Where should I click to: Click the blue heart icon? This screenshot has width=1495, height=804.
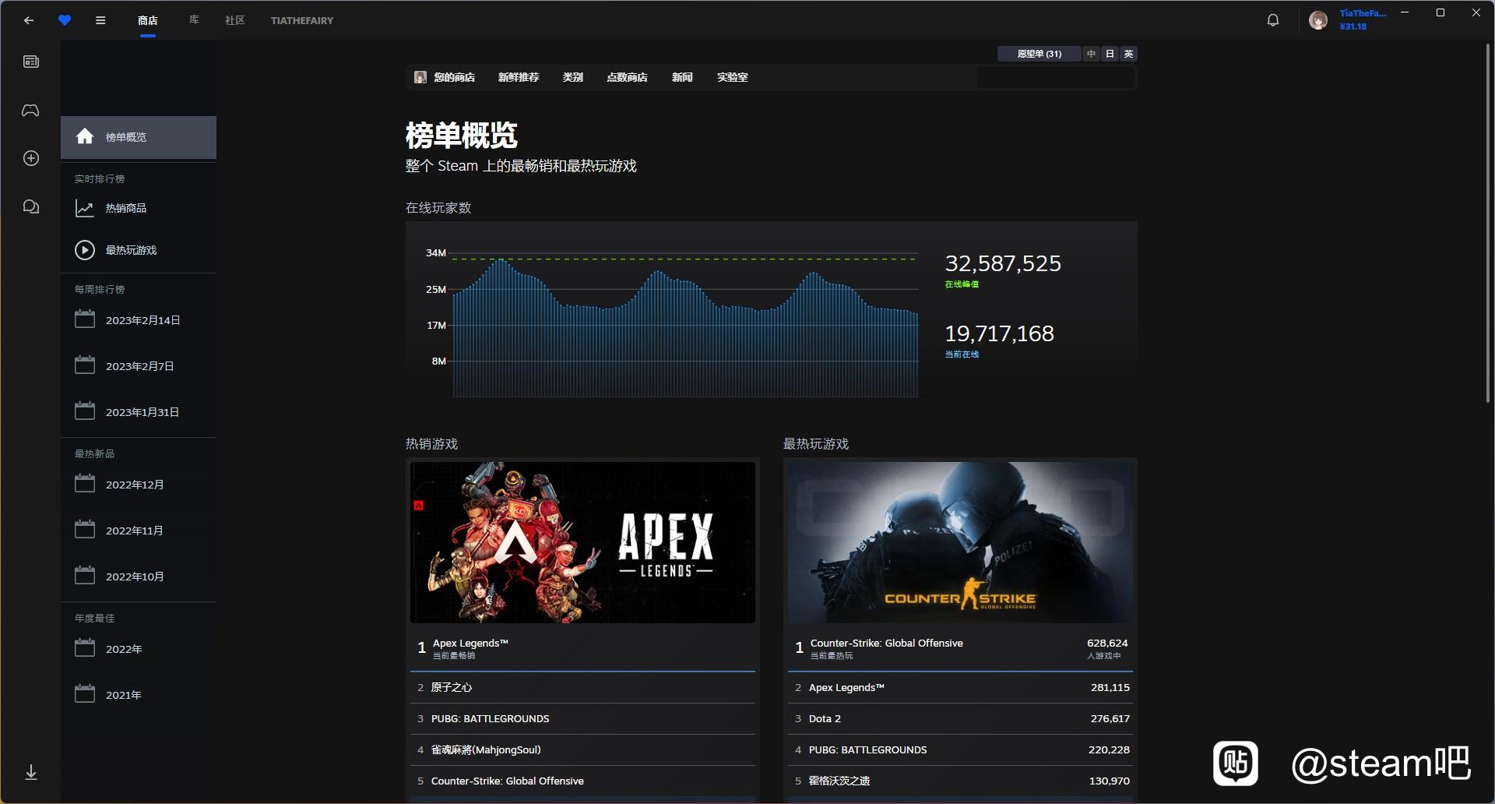[65, 21]
